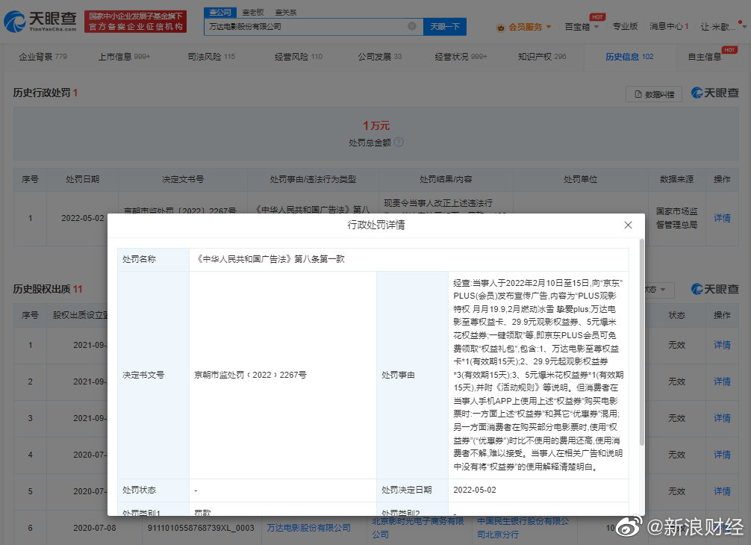Viewport: 751px width, 545px height.
Task: Open the 状态 filter dropdown
Action: point(659,289)
